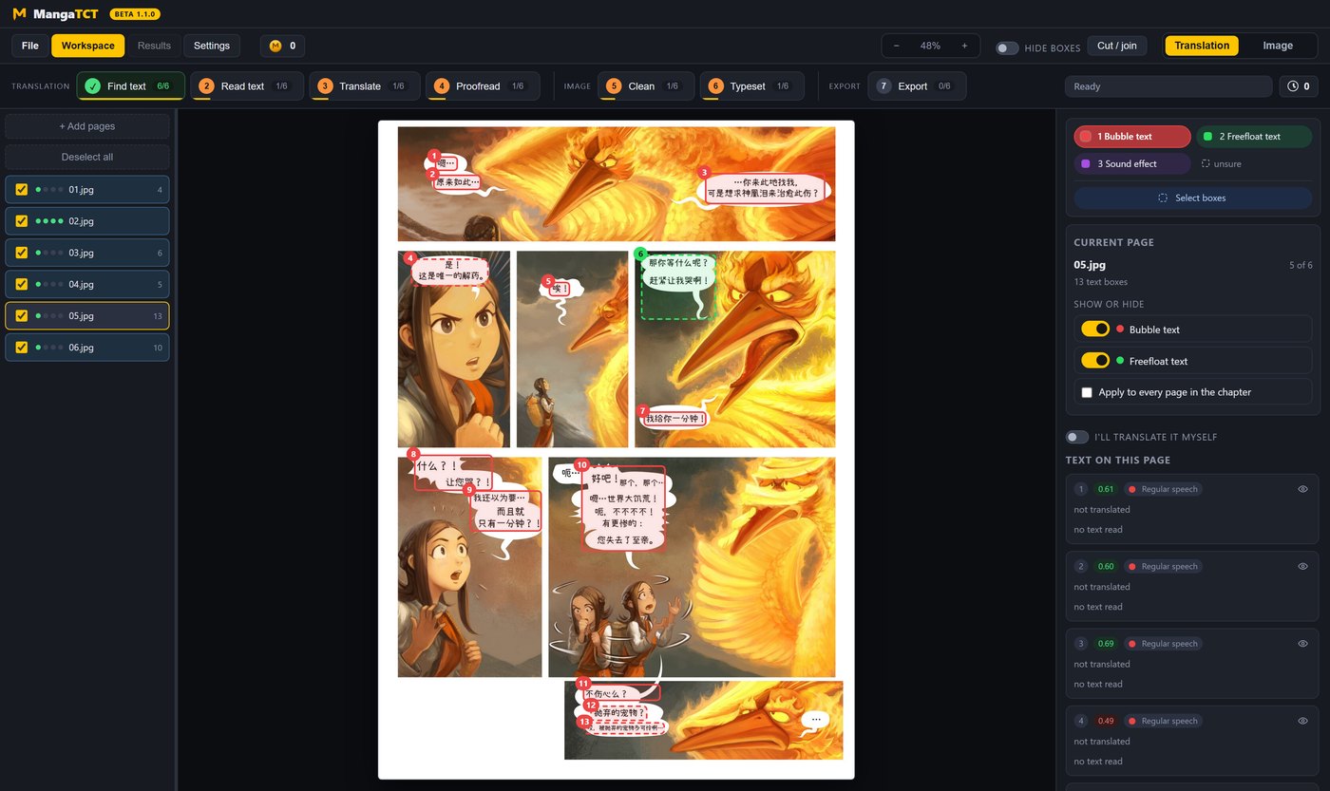Click the step 2 Read text badge
Screen dimensions: 1330x791
point(206,86)
